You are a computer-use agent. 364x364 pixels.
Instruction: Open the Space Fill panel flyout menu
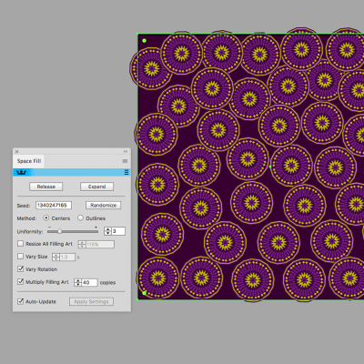(x=125, y=161)
